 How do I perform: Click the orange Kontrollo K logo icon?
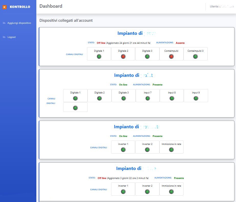pyautogui.click(x=5, y=7)
